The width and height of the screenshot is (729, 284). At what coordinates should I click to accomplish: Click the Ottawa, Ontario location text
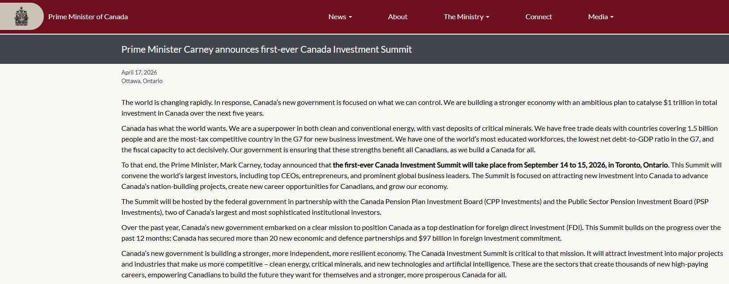(x=142, y=81)
